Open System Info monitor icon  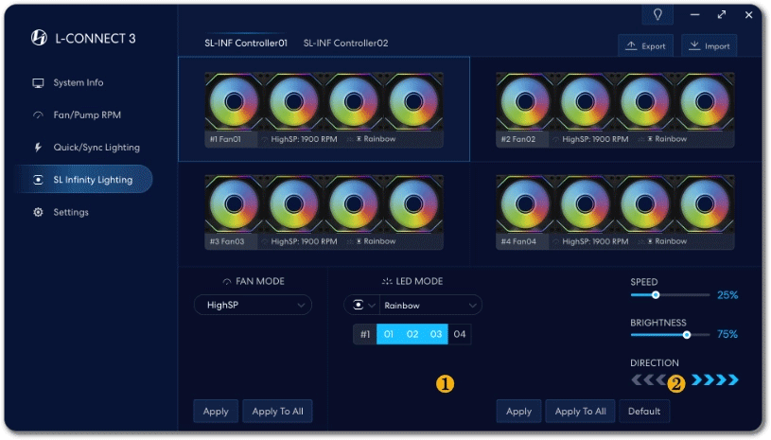[x=38, y=83]
